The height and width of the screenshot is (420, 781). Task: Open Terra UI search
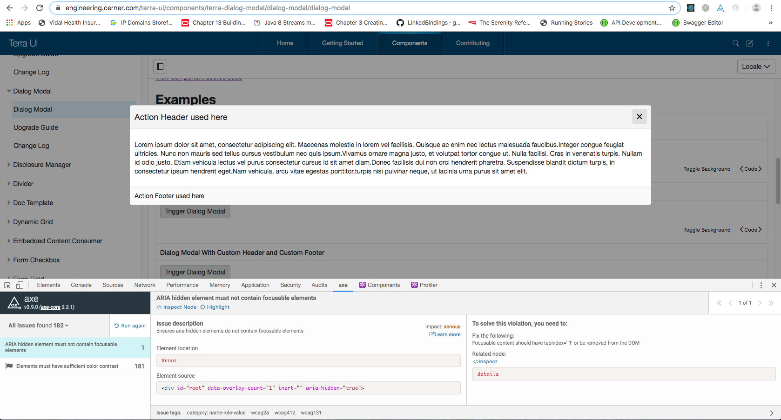tap(735, 43)
